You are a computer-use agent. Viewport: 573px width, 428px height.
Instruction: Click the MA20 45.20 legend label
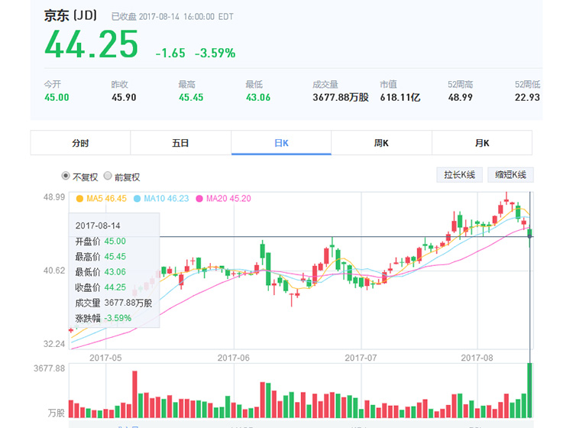pyautogui.click(x=228, y=199)
